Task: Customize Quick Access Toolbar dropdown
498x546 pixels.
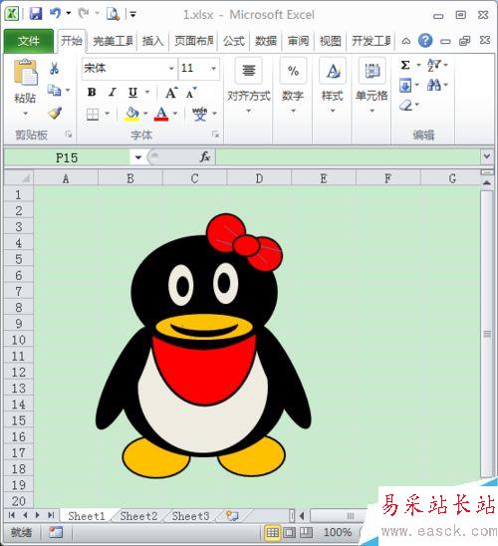Action: pos(132,14)
